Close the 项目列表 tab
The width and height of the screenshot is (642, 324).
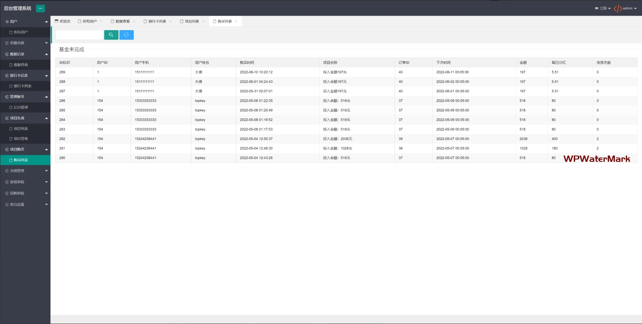203,21
